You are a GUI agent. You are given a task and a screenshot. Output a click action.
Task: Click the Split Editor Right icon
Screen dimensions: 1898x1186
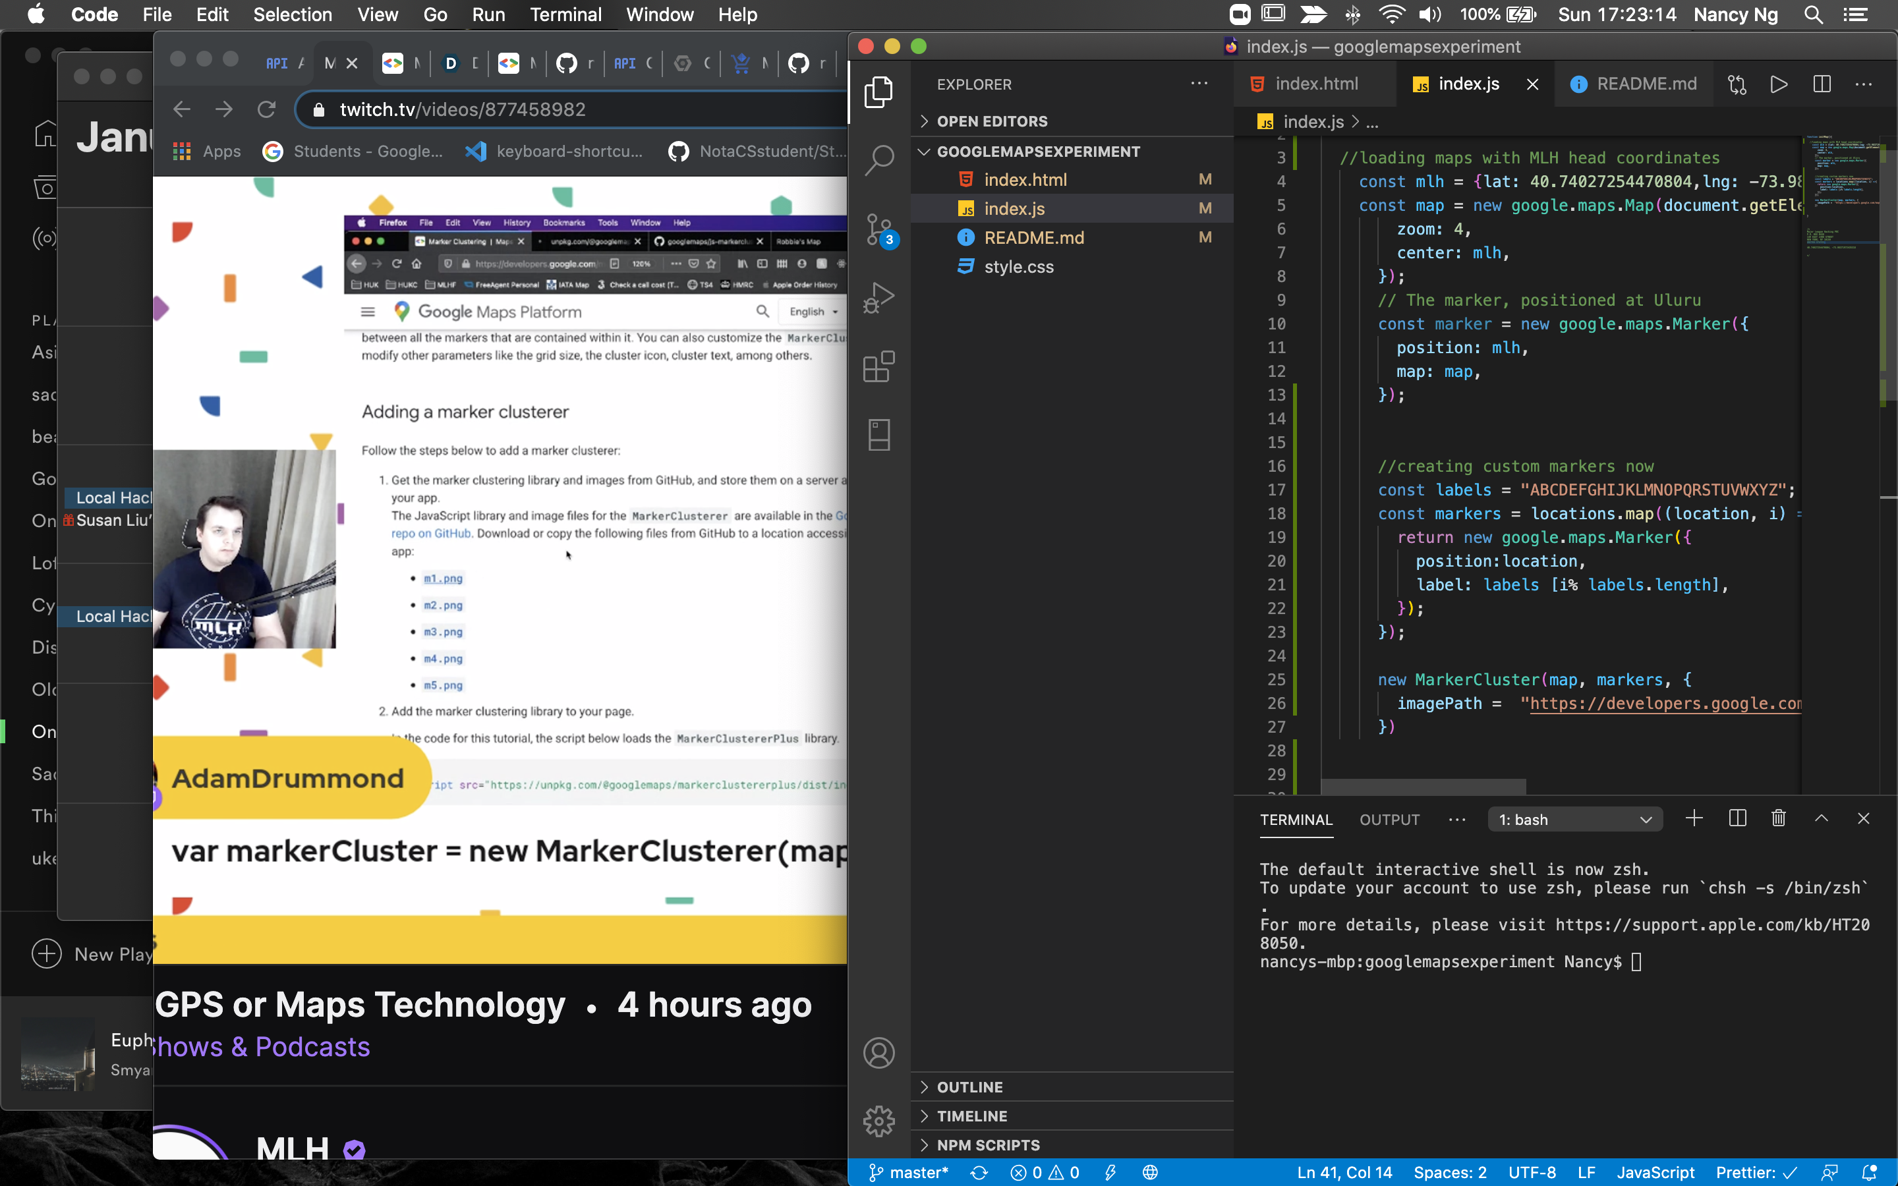coord(1821,84)
